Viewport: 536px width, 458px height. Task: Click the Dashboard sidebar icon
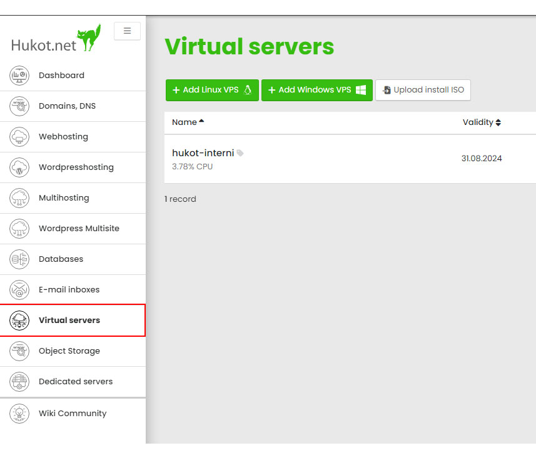19,76
